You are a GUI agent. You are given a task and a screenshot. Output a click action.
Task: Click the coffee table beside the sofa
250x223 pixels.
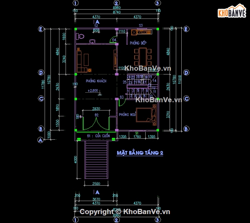coord(86,60)
